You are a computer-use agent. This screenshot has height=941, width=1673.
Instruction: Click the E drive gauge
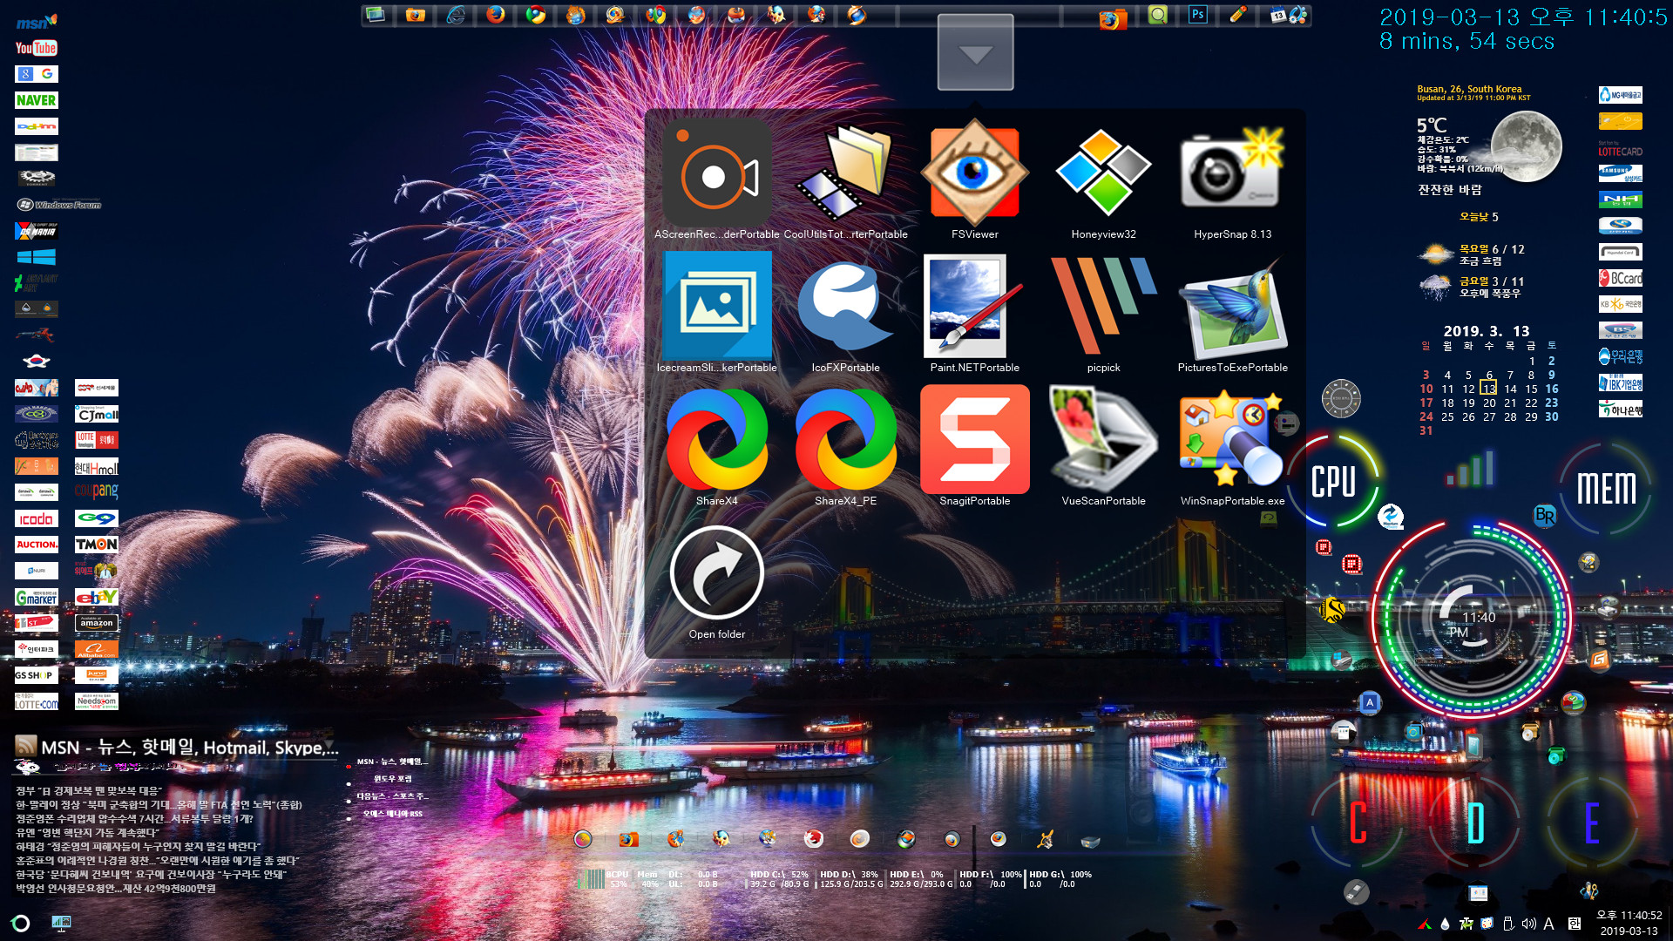click(1591, 823)
